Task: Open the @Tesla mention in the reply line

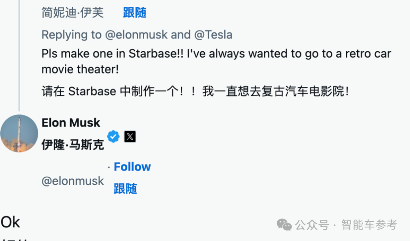Action: [213, 34]
